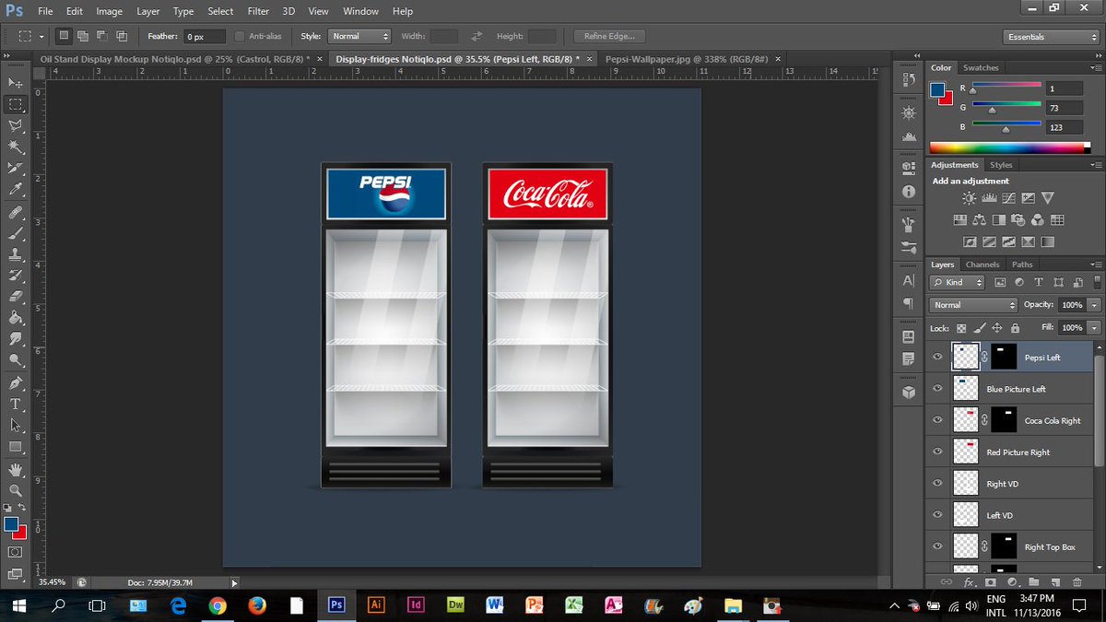Open the Layers panel flyout menu

click(x=1097, y=264)
